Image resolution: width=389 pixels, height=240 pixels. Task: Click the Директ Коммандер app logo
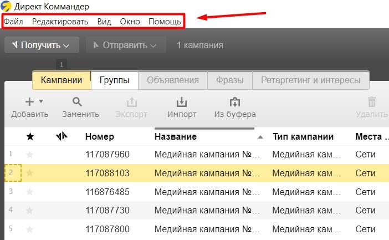[6, 6]
